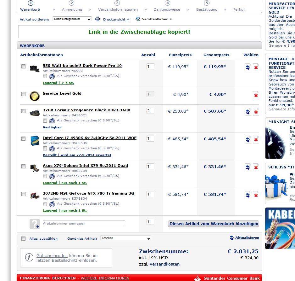Viewport: 295px width, 281px height.
Task: Open the Druckansicht link
Action: pyautogui.click(x=116, y=19)
